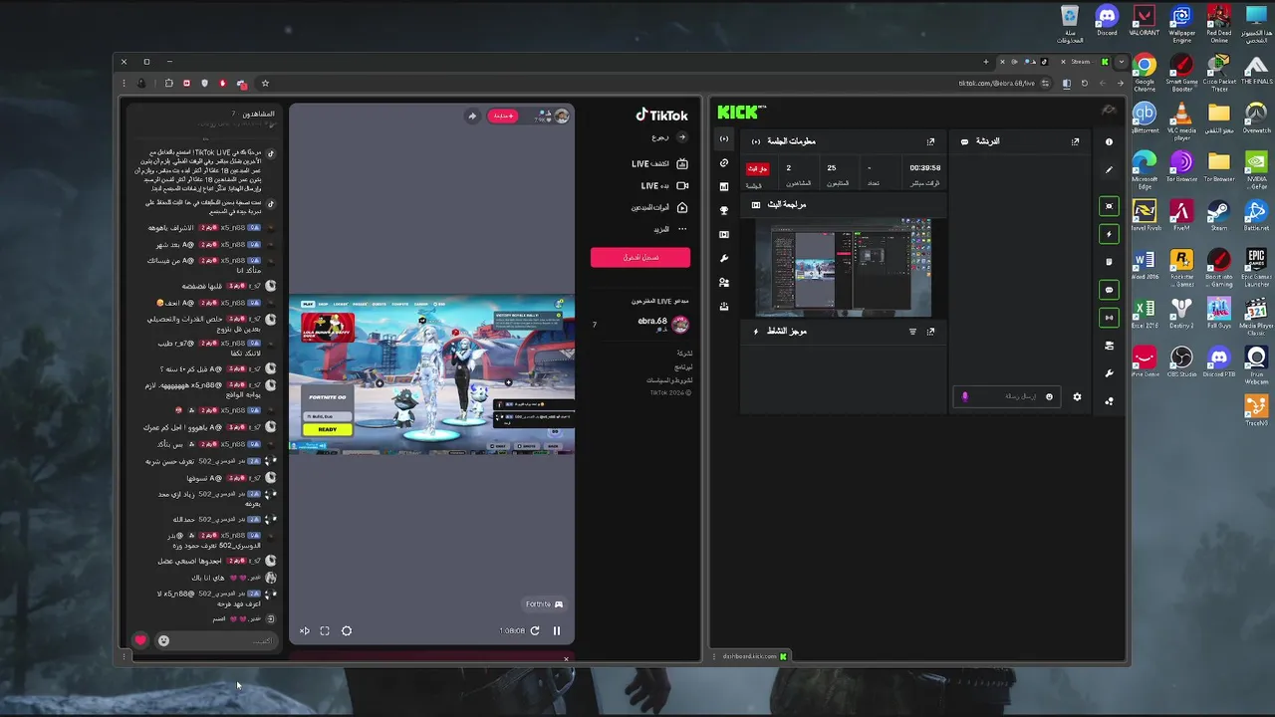Select the dashboard.kick.com tab at bottom
The width and height of the screenshot is (1275, 717).
[x=755, y=656]
